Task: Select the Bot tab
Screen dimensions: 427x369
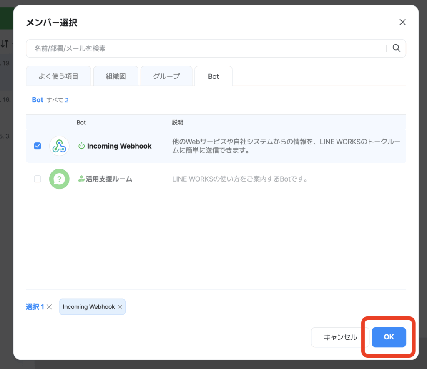Action: click(x=213, y=76)
